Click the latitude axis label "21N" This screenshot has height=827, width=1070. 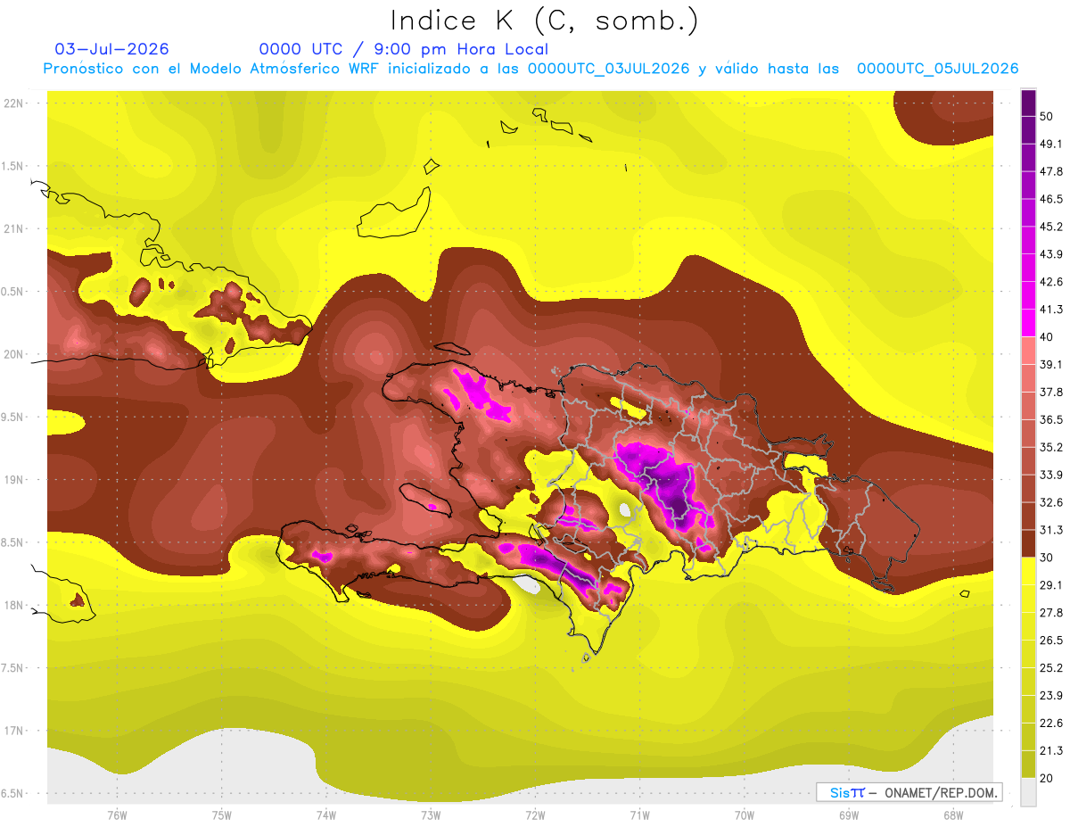click(x=14, y=228)
